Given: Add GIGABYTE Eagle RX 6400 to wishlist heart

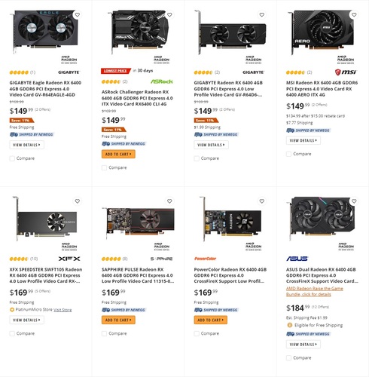Looking at the screenshot, I should tap(78, 15).
